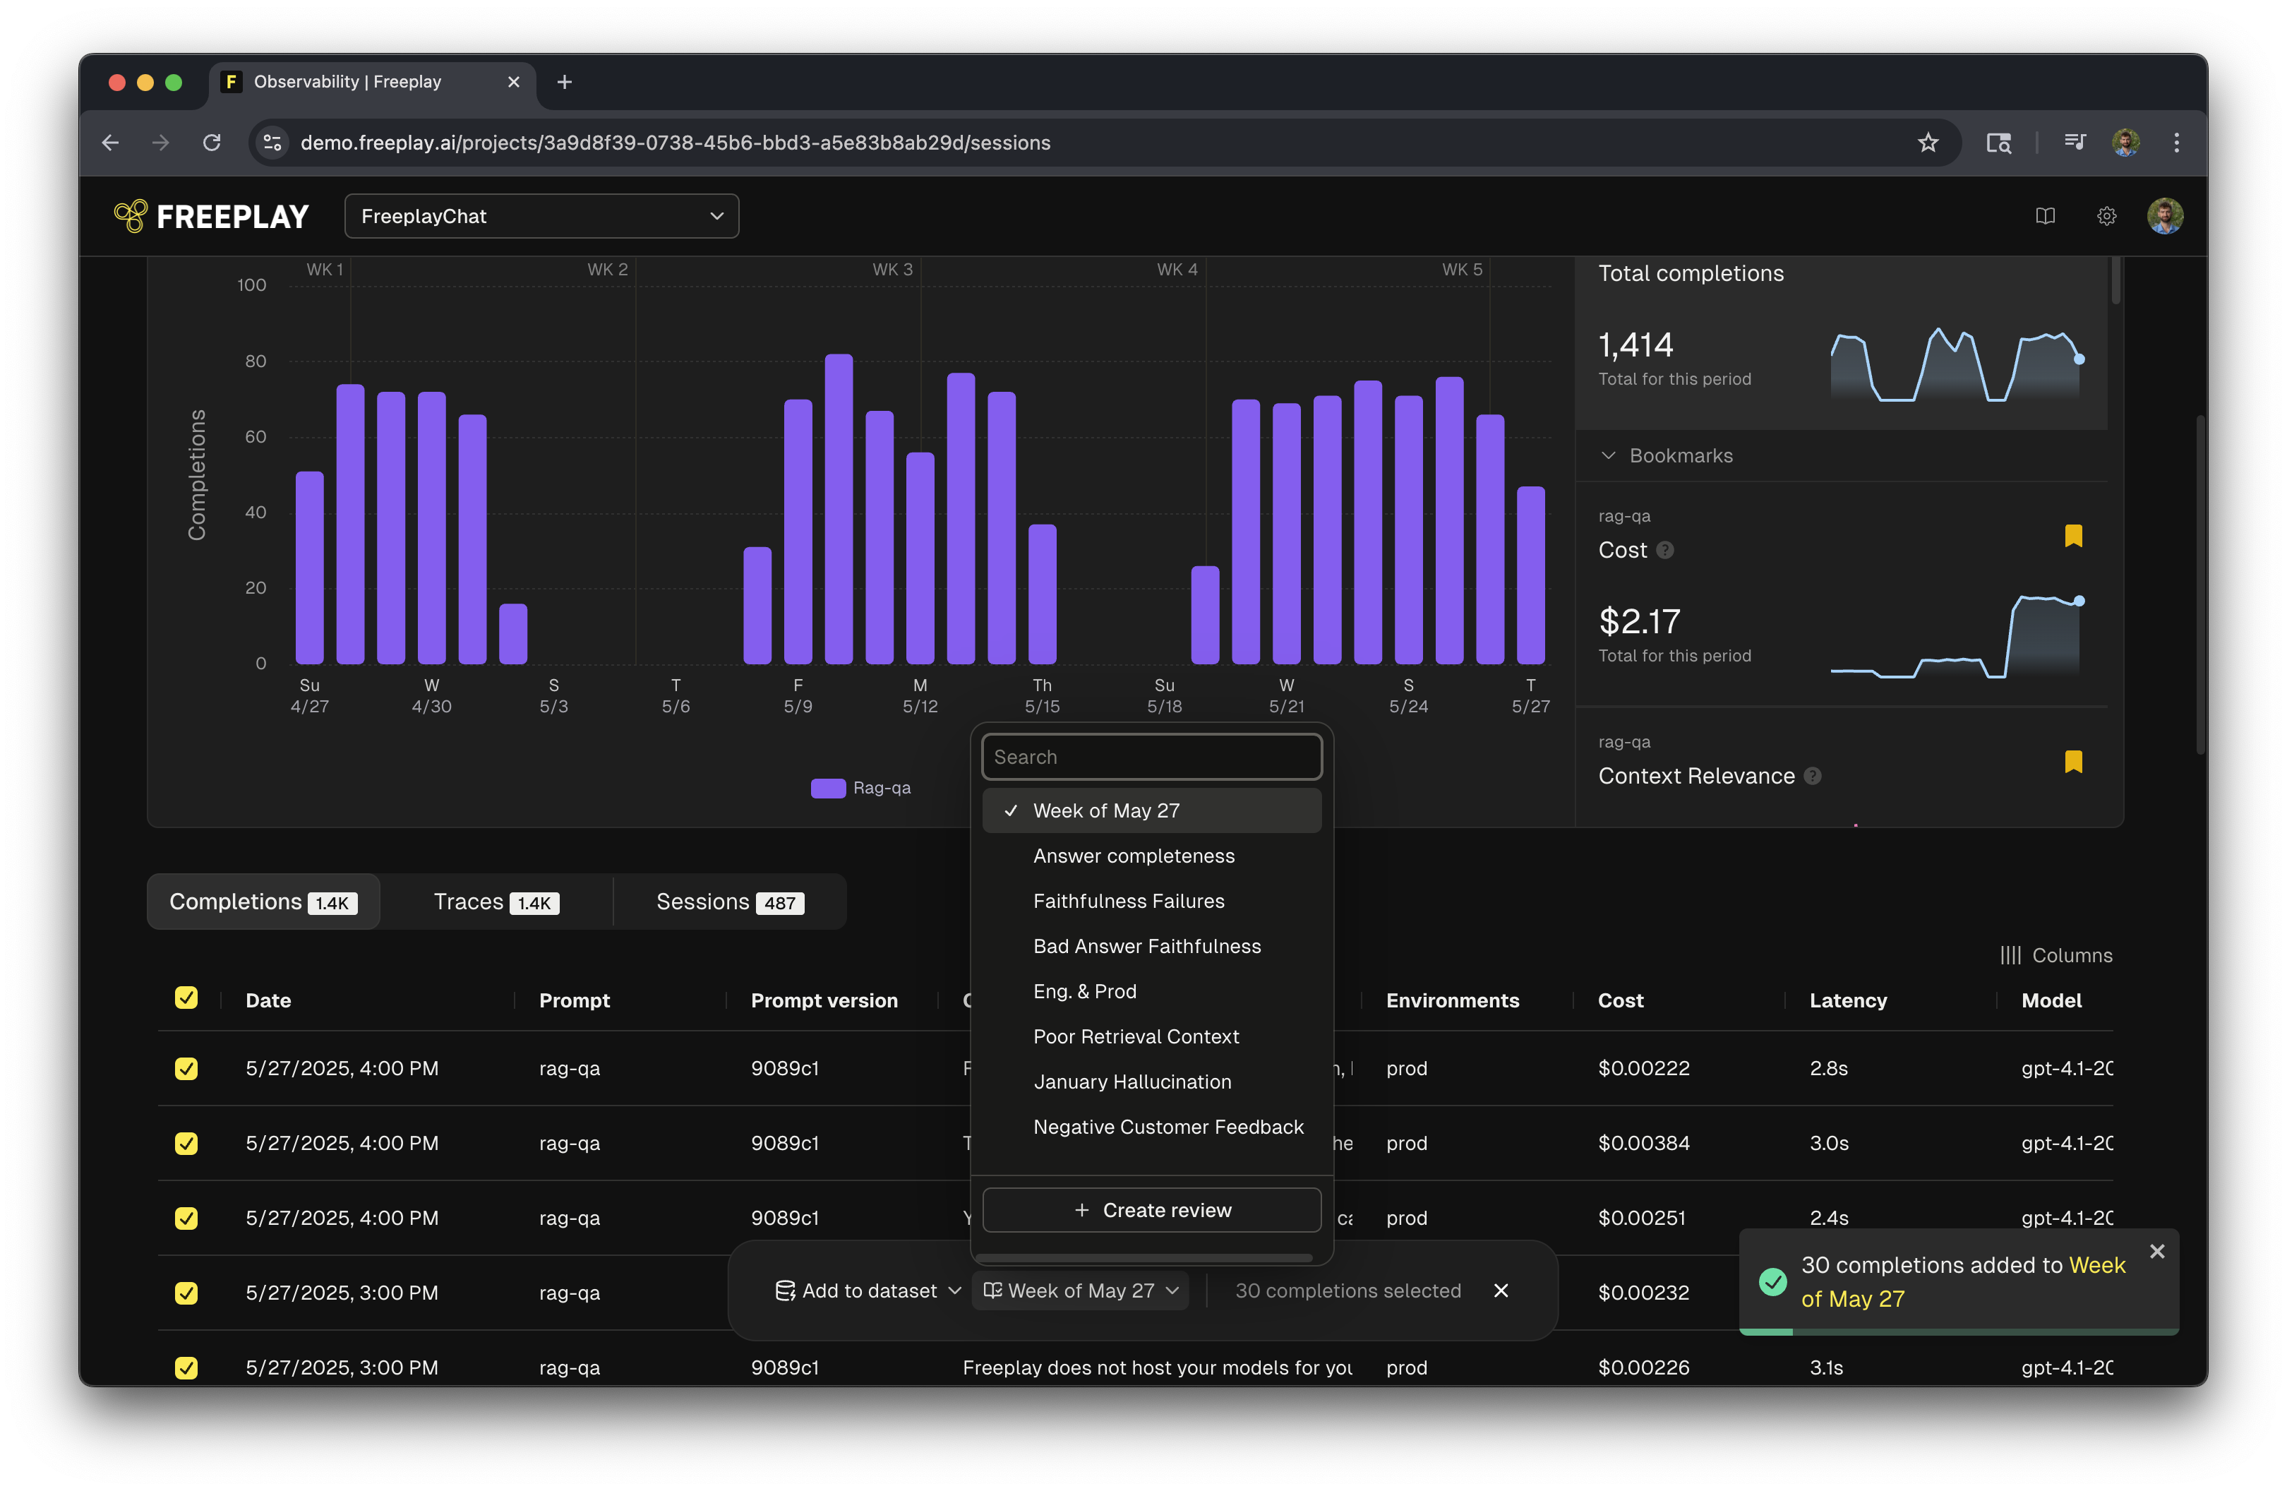Screen dimensions: 2287x1491
Task: Select Faithfulness Failures review option
Action: point(1128,901)
